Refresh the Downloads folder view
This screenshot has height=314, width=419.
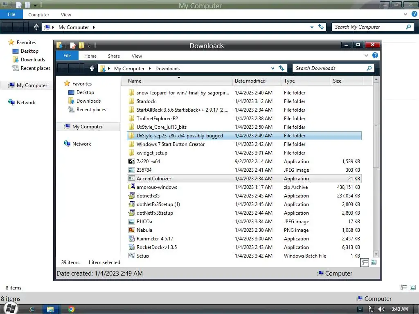click(282, 68)
